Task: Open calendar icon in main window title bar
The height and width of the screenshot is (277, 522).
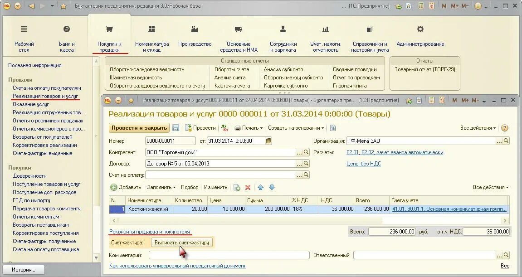Action: (x=432, y=6)
